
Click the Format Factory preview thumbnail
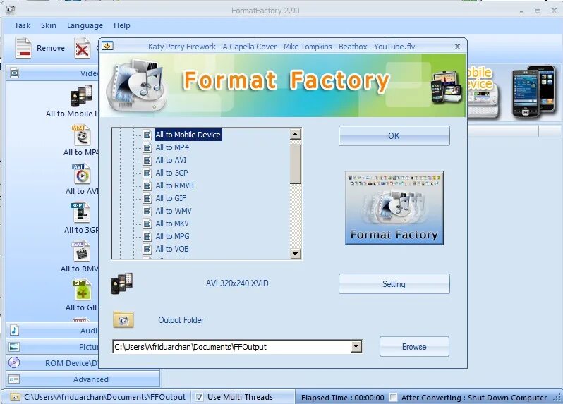coord(394,209)
